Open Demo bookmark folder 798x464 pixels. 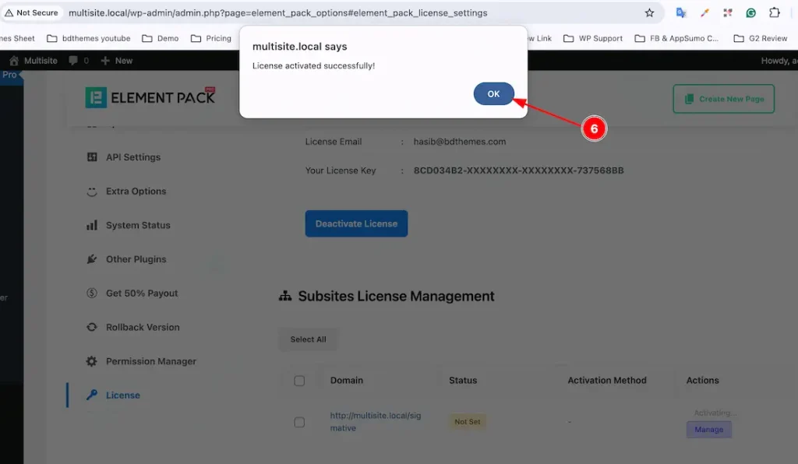[161, 38]
